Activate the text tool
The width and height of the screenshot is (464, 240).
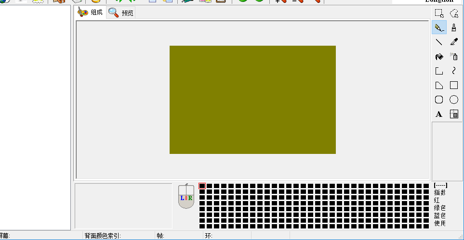tap(439, 114)
